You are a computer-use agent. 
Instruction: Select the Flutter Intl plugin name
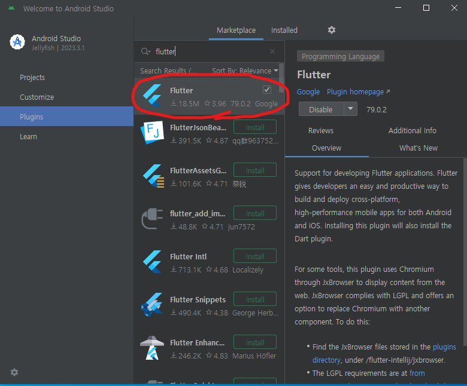[188, 257]
